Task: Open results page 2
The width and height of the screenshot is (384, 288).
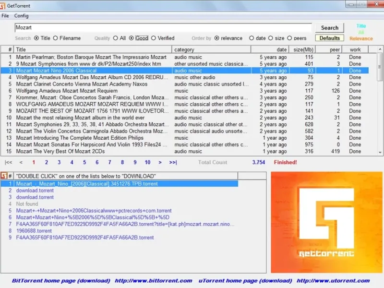Action: 47,162
